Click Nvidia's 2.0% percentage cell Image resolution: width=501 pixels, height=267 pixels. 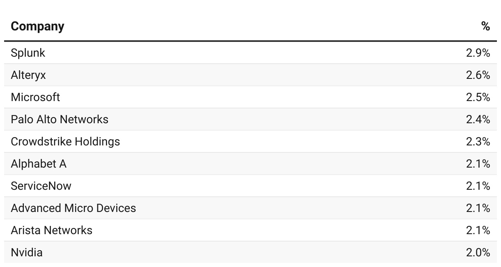(478, 253)
